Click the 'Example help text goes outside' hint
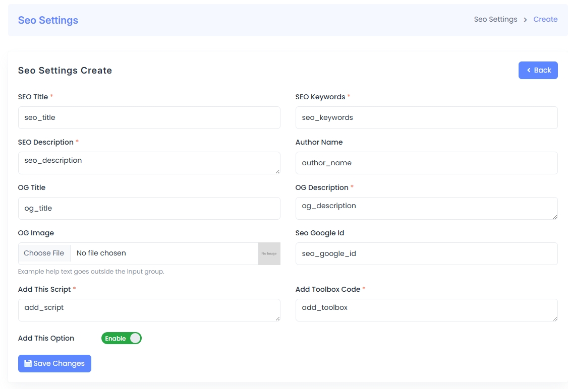Screen dimensions: 568x389 (x=91, y=272)
